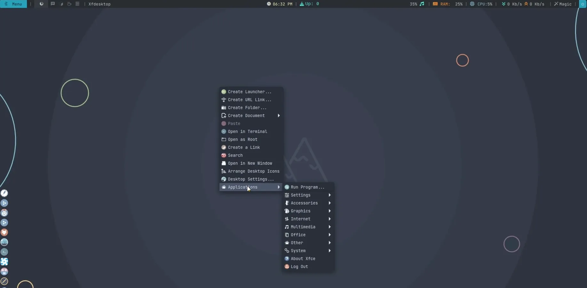Click the download speed indicator
The image size is (587, 288).
click(512, 4)
